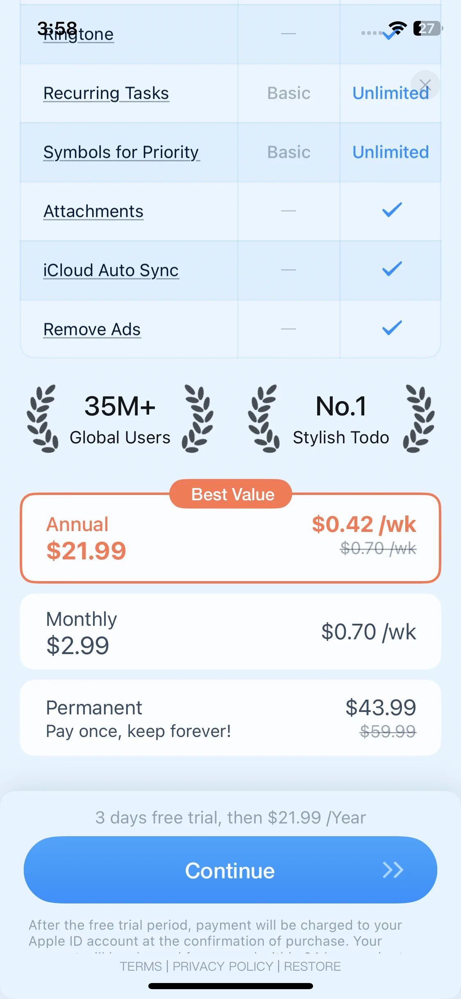Close the subscription paywall with the X
461x999 pixels.
(x=425, y=85)
